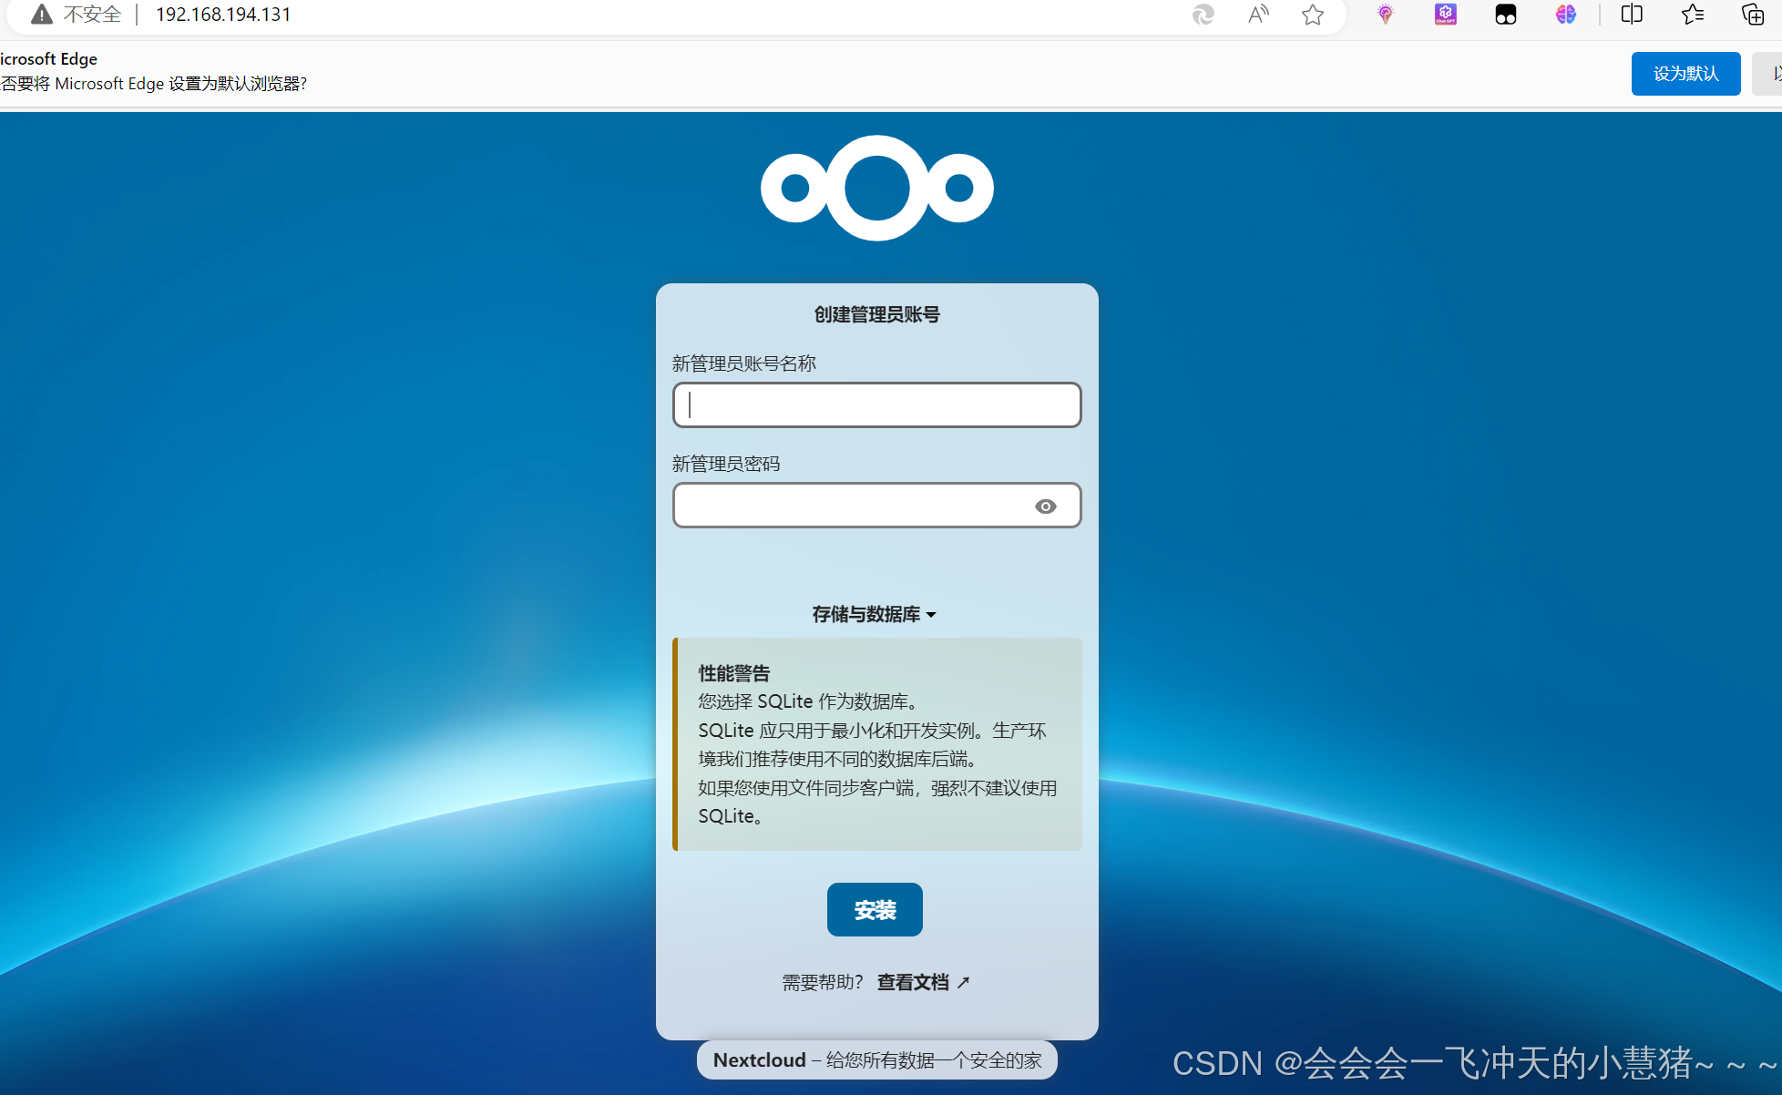Click the Nextcloud footer slogan text
1782x1095 pixels.
(876, 1060)
